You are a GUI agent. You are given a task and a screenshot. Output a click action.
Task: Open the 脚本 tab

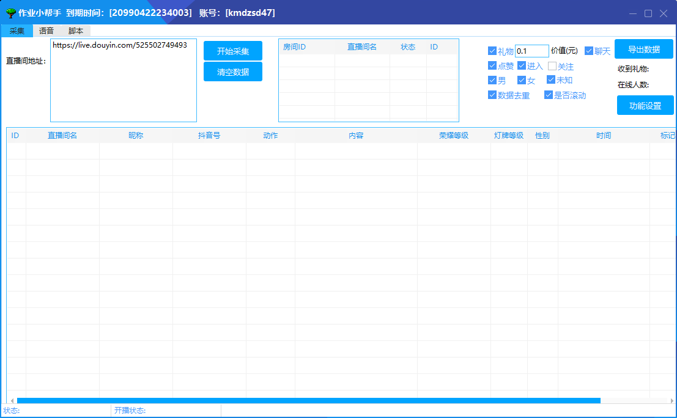point(76,31)
